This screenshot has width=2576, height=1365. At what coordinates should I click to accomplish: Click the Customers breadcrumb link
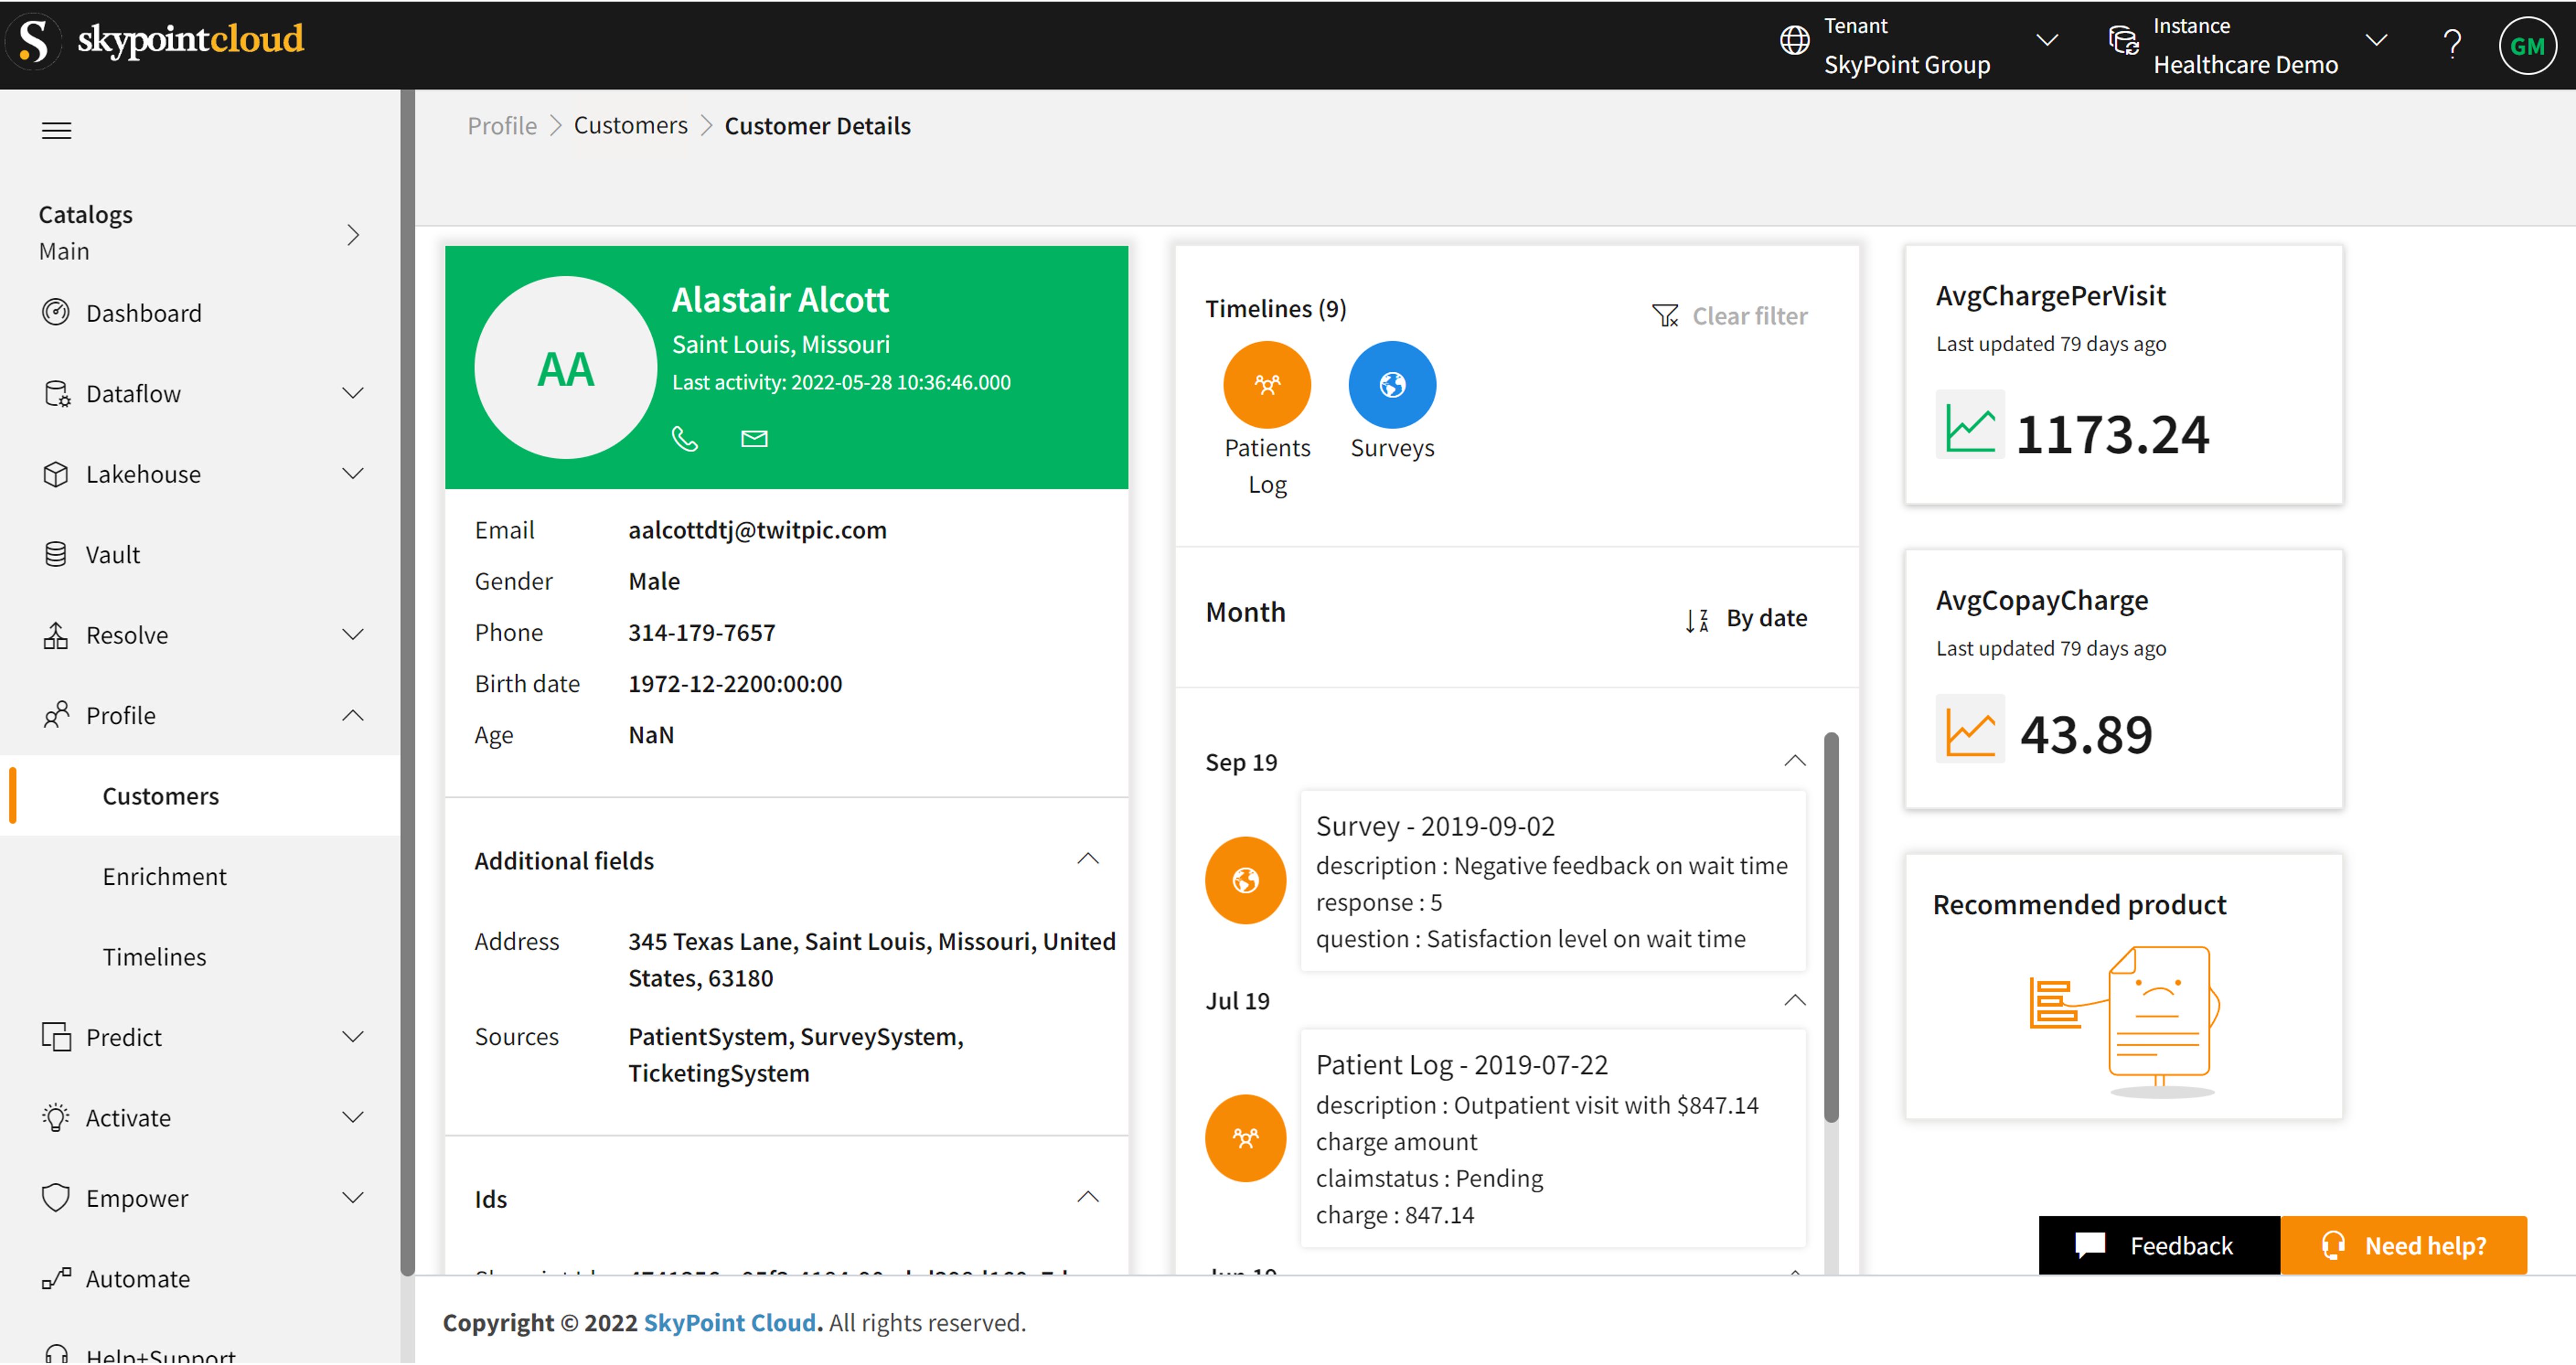(630, 126)
